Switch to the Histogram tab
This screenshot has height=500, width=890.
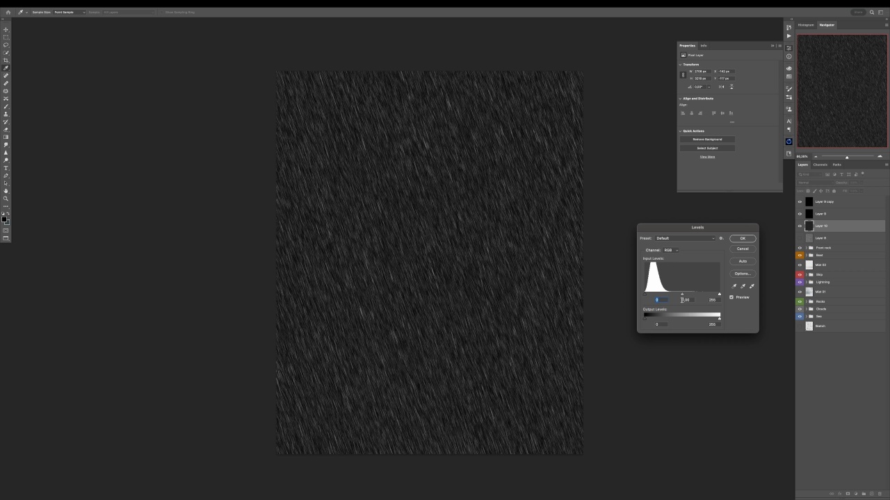pos(806,25)
